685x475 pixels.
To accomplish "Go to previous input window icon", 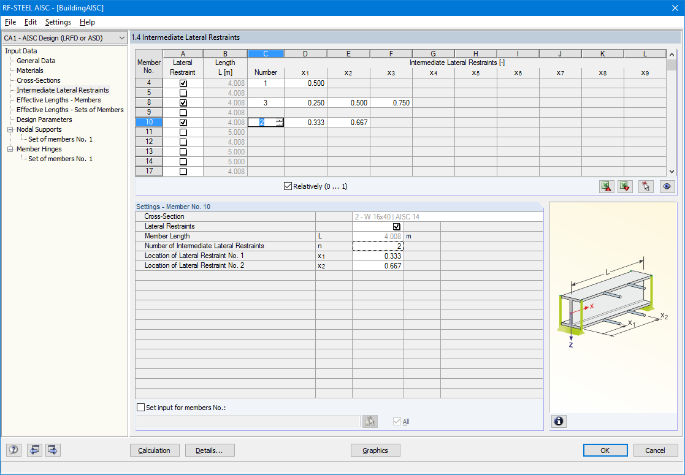I will [x=34, y=450].
